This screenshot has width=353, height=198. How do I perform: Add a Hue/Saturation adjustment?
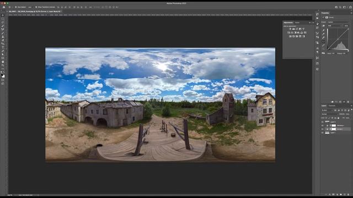pos(288,32)
